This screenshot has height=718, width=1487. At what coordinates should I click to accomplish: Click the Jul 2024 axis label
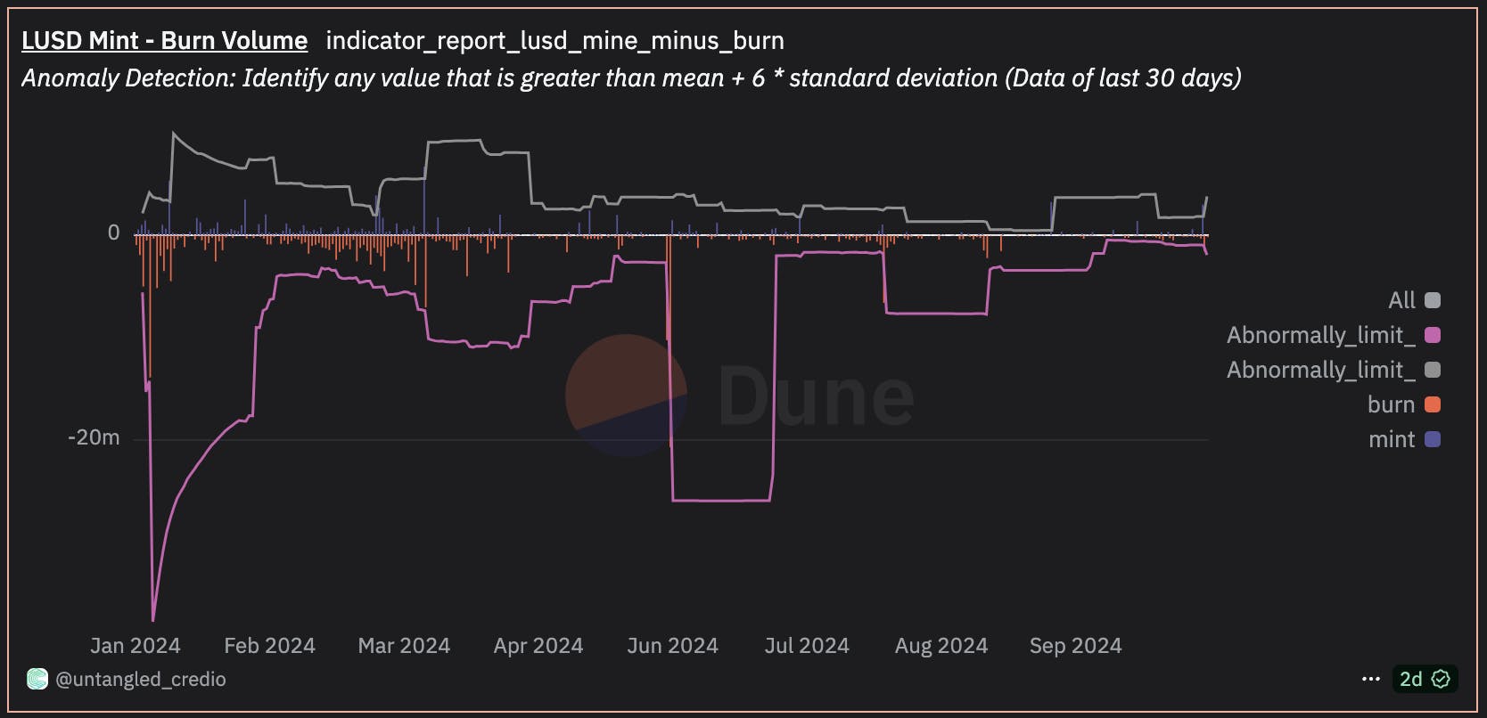807,646
